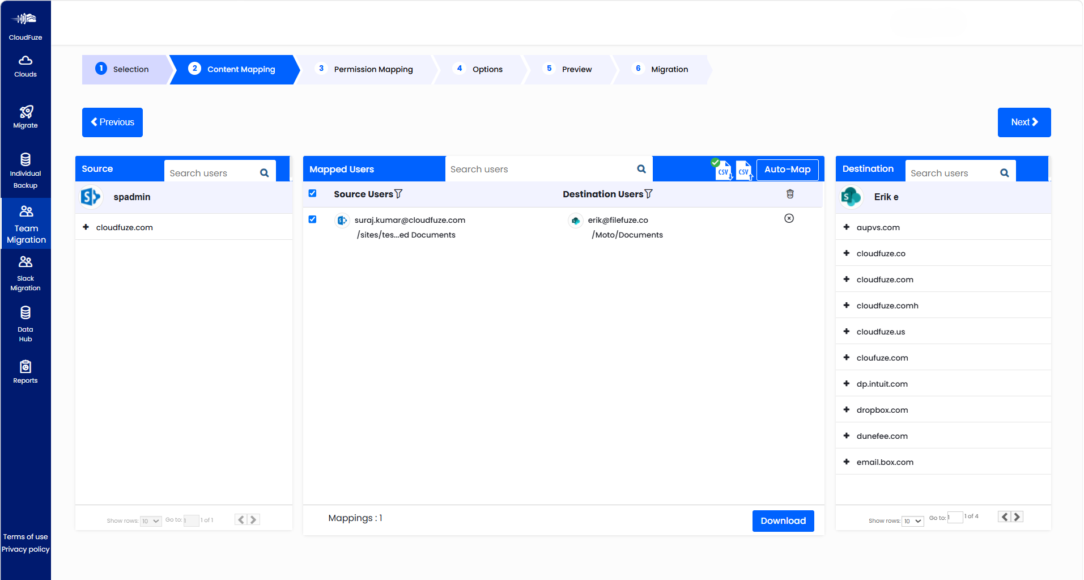Click the Previous button
Viewport: 1084px width, 580px height.
tap(112, 122)
